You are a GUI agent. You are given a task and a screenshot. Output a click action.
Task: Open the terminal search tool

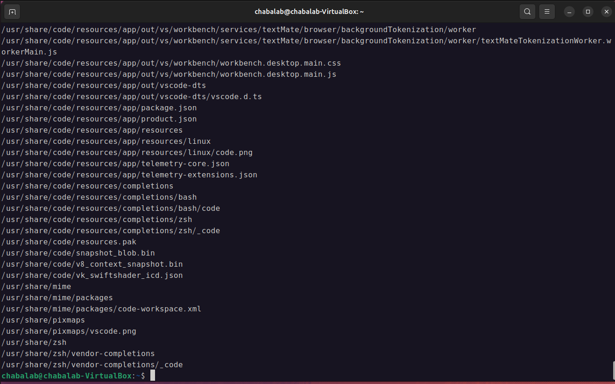527,12
